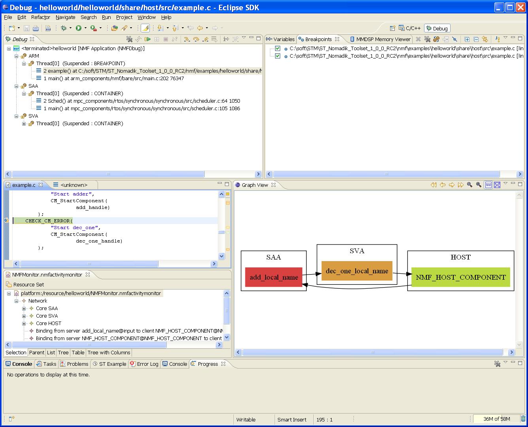Expand SVA Thread[0] in Debug tree
The image size is (528, 427).
pos(24,124)
